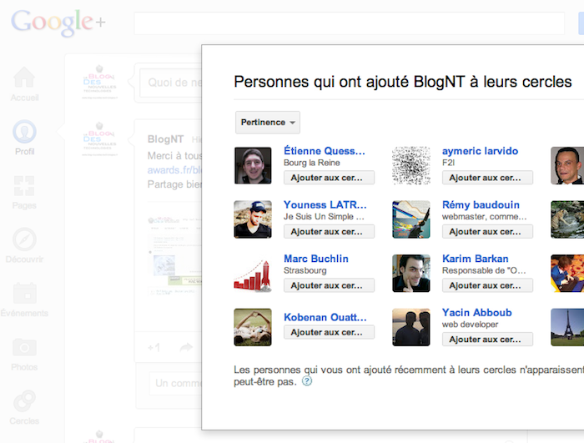Image resolution: width=584 pixels, height=443 pixels.
Task: Add Marc Buchlin to circles
Action: [329, 285]
